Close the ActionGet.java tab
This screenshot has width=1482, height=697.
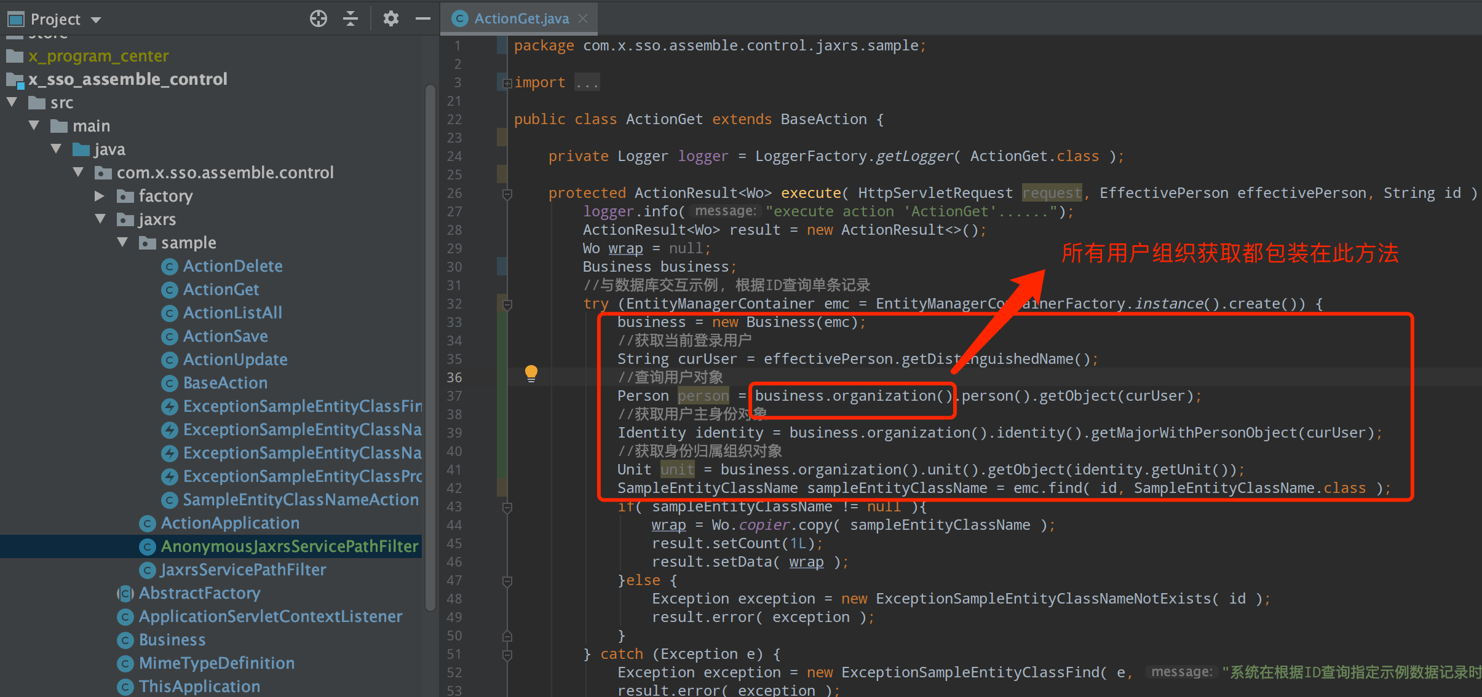point(583,18)
